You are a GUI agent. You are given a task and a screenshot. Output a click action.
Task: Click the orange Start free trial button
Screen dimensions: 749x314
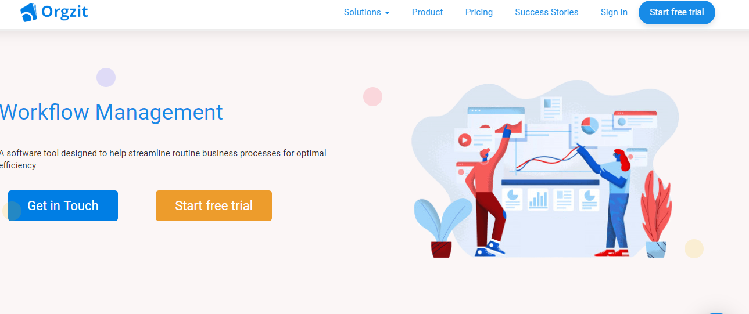[214, 205]
